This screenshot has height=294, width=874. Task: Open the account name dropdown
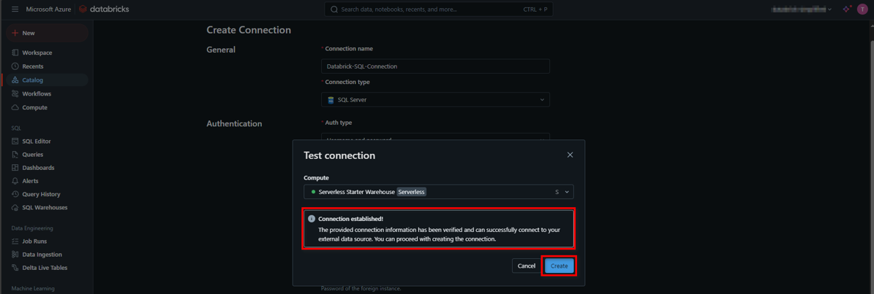tap(802, 9)
